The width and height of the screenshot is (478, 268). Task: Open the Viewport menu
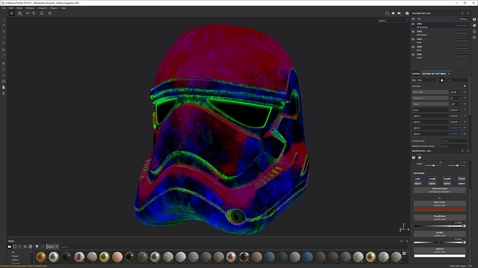[x=42, y=8]
